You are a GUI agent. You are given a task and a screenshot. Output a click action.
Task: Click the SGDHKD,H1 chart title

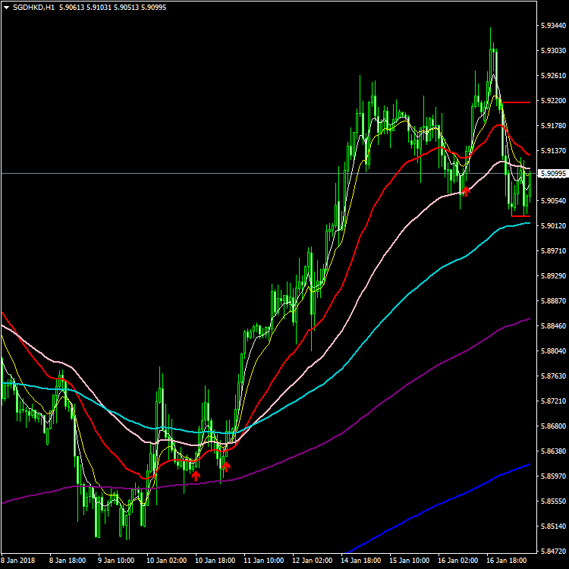point(33,8)
